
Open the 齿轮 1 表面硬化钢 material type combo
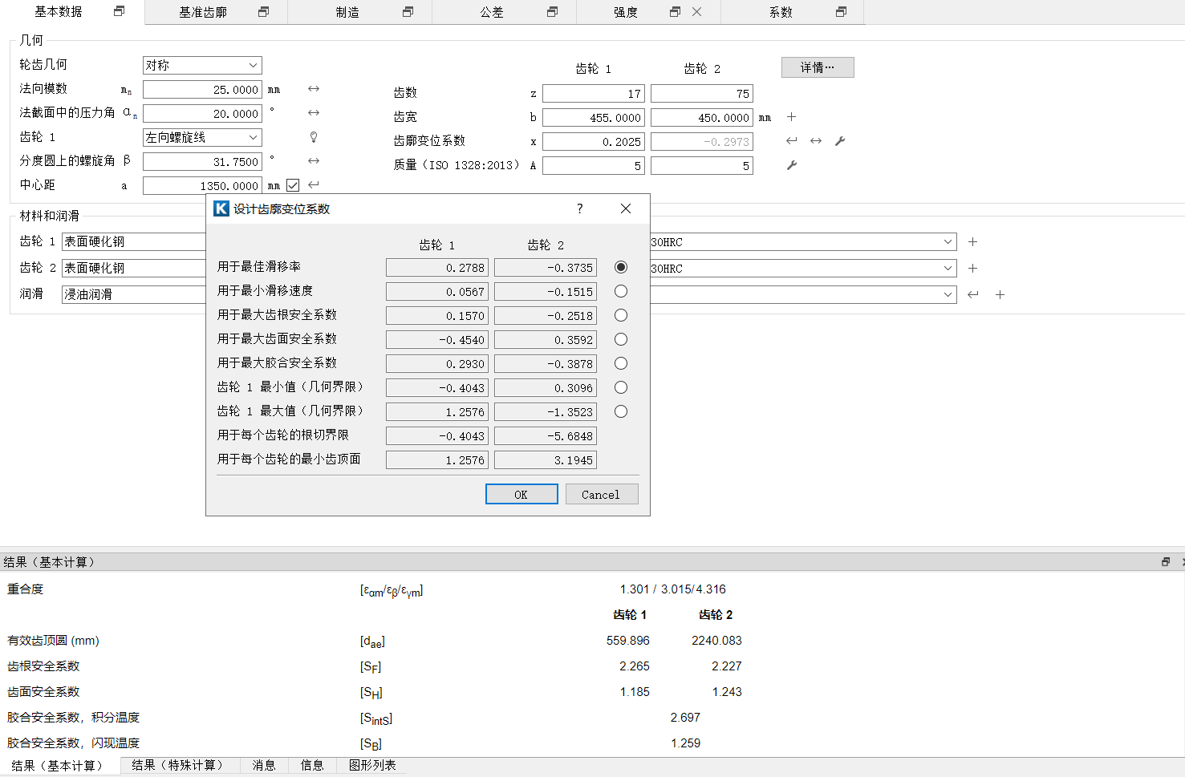134,241
